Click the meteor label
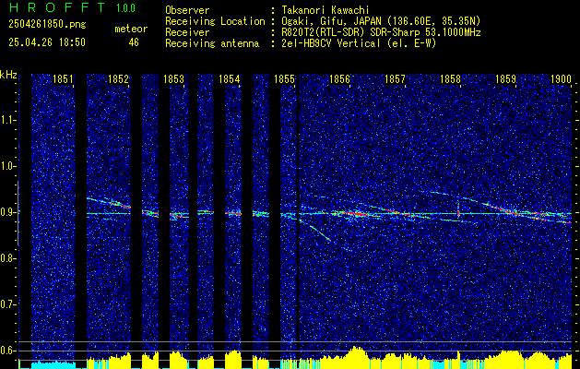The width and height of the screenshot is (580, 369). [x=131, y=29]
